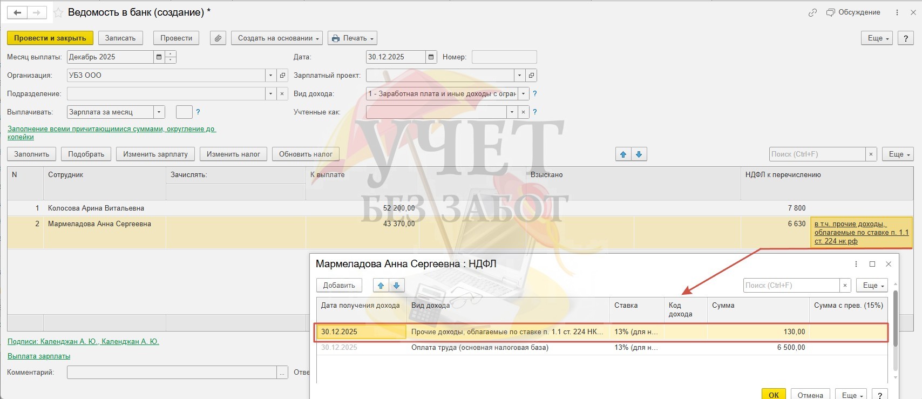Clear the НДФЛ dialog search field
The width and height of the screenshot is (922, 399).
[845, 286]
